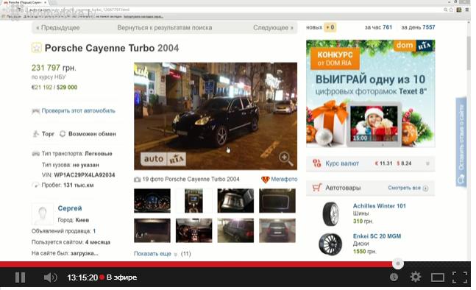Select the VIN code WP1AC29PX4LA92034
476x290 pixels.
[85, 175]
